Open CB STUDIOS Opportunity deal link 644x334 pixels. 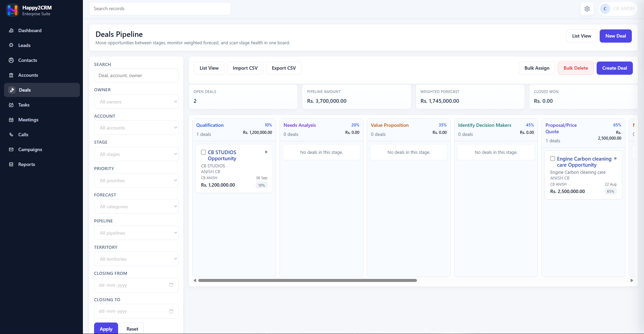[x=222, y=156]
